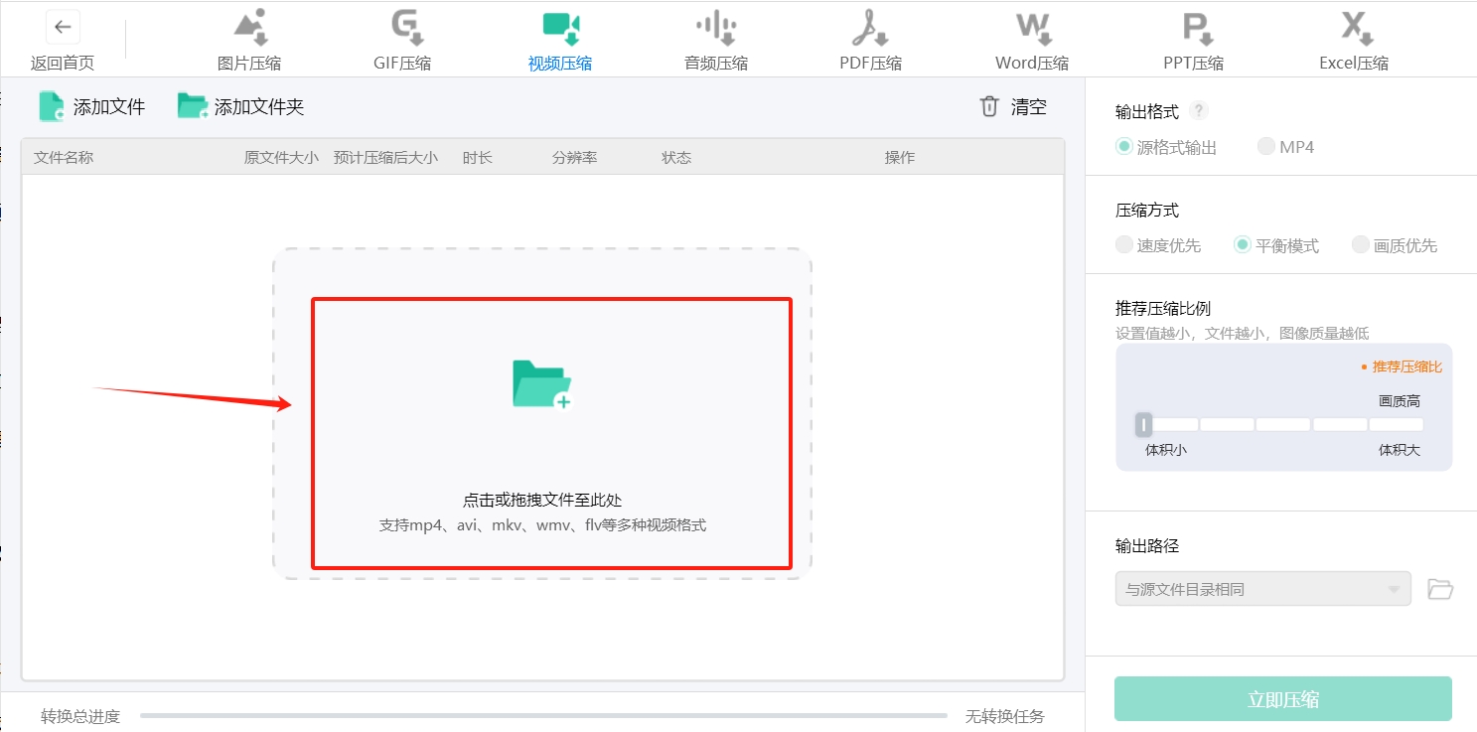Screen dimensions: 1477x732
Task: Click the 无转换任务 status text
Action: click(x=1005, y=716)
